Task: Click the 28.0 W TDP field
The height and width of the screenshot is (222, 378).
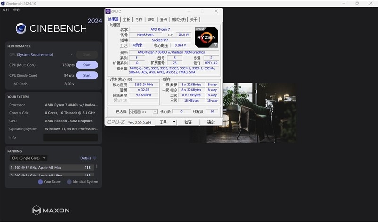Action: [x=183, y=34]
